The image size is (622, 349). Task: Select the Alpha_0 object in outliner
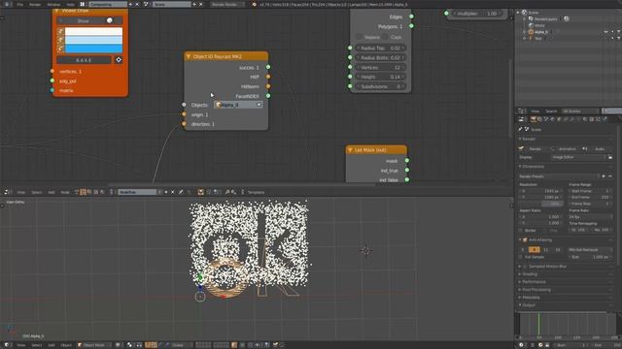541,32
